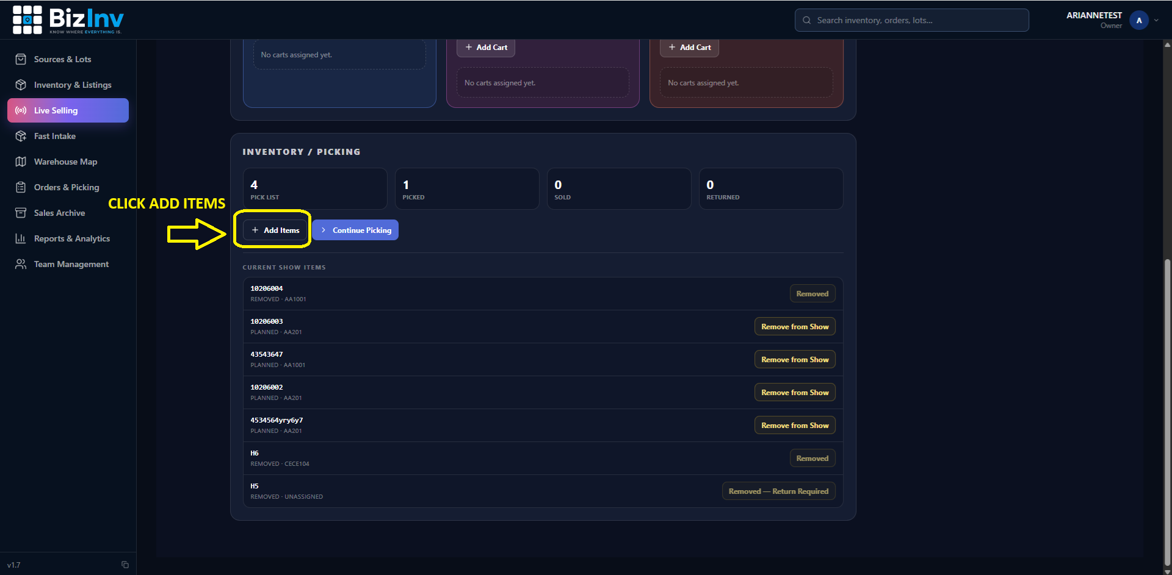The height and width of the screenshot is (575, 1172).
Task: Open Sources & Lots icon in sidebar
Action: pos(21,59)
